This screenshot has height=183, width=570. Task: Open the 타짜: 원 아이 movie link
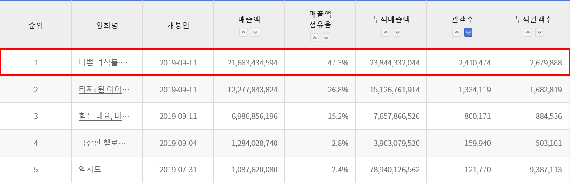(x=104, y=89)
